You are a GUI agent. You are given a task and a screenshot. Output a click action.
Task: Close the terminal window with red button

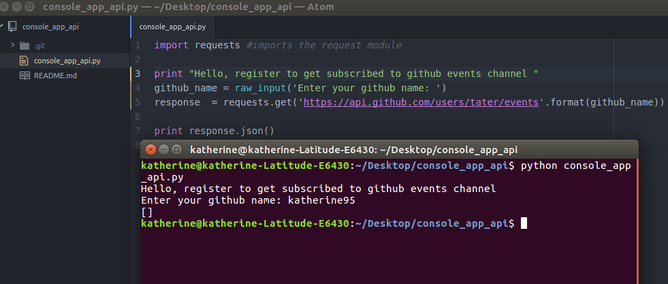point(150,149)
